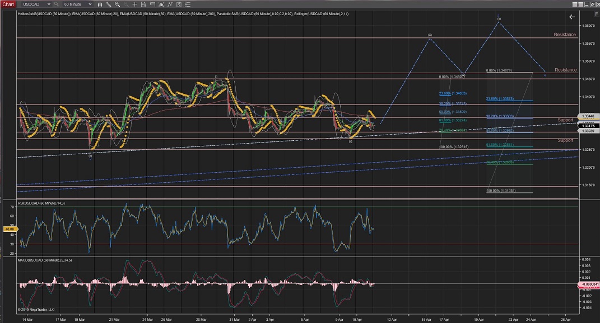The height and width of the screenshot is (323, 600).
Task: Click the zoom out magnifier icon
Action: (126, 4)
